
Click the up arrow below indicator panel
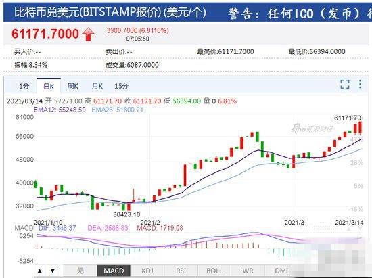tap(40, 271)
